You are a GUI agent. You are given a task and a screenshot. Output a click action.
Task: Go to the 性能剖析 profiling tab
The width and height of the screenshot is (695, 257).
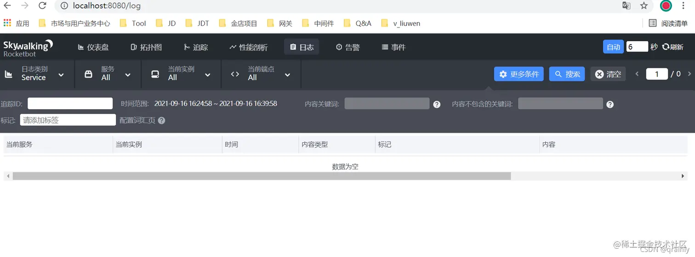click(x=249, y=47)
